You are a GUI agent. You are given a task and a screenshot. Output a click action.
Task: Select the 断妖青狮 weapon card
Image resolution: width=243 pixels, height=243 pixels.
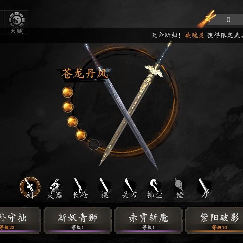[x=78, y=220]
